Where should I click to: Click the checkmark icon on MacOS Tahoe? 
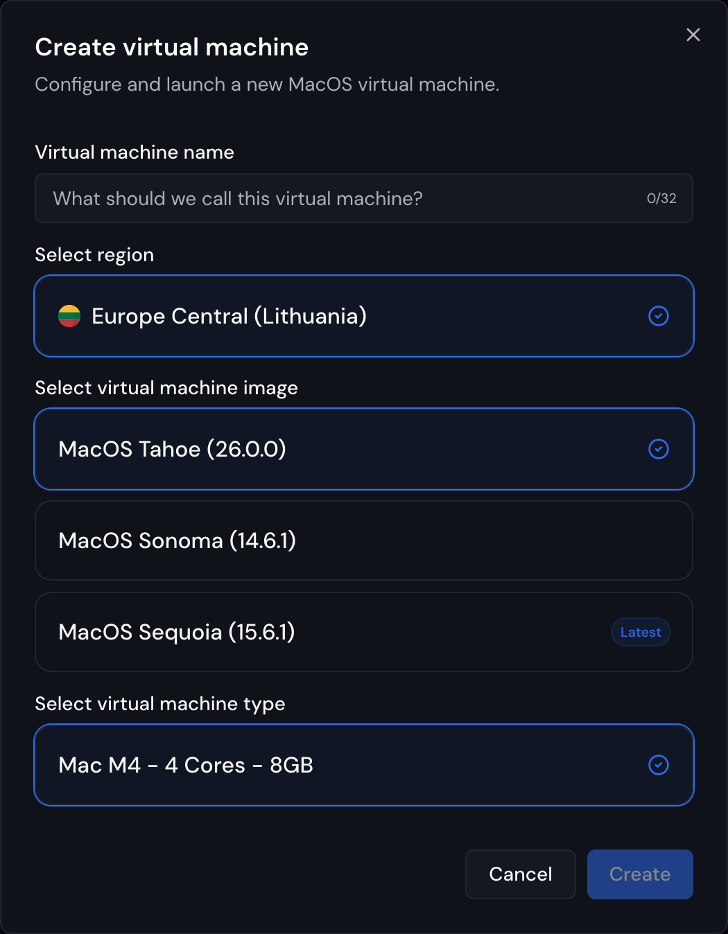pyautogui.click(x=658, y=449)
